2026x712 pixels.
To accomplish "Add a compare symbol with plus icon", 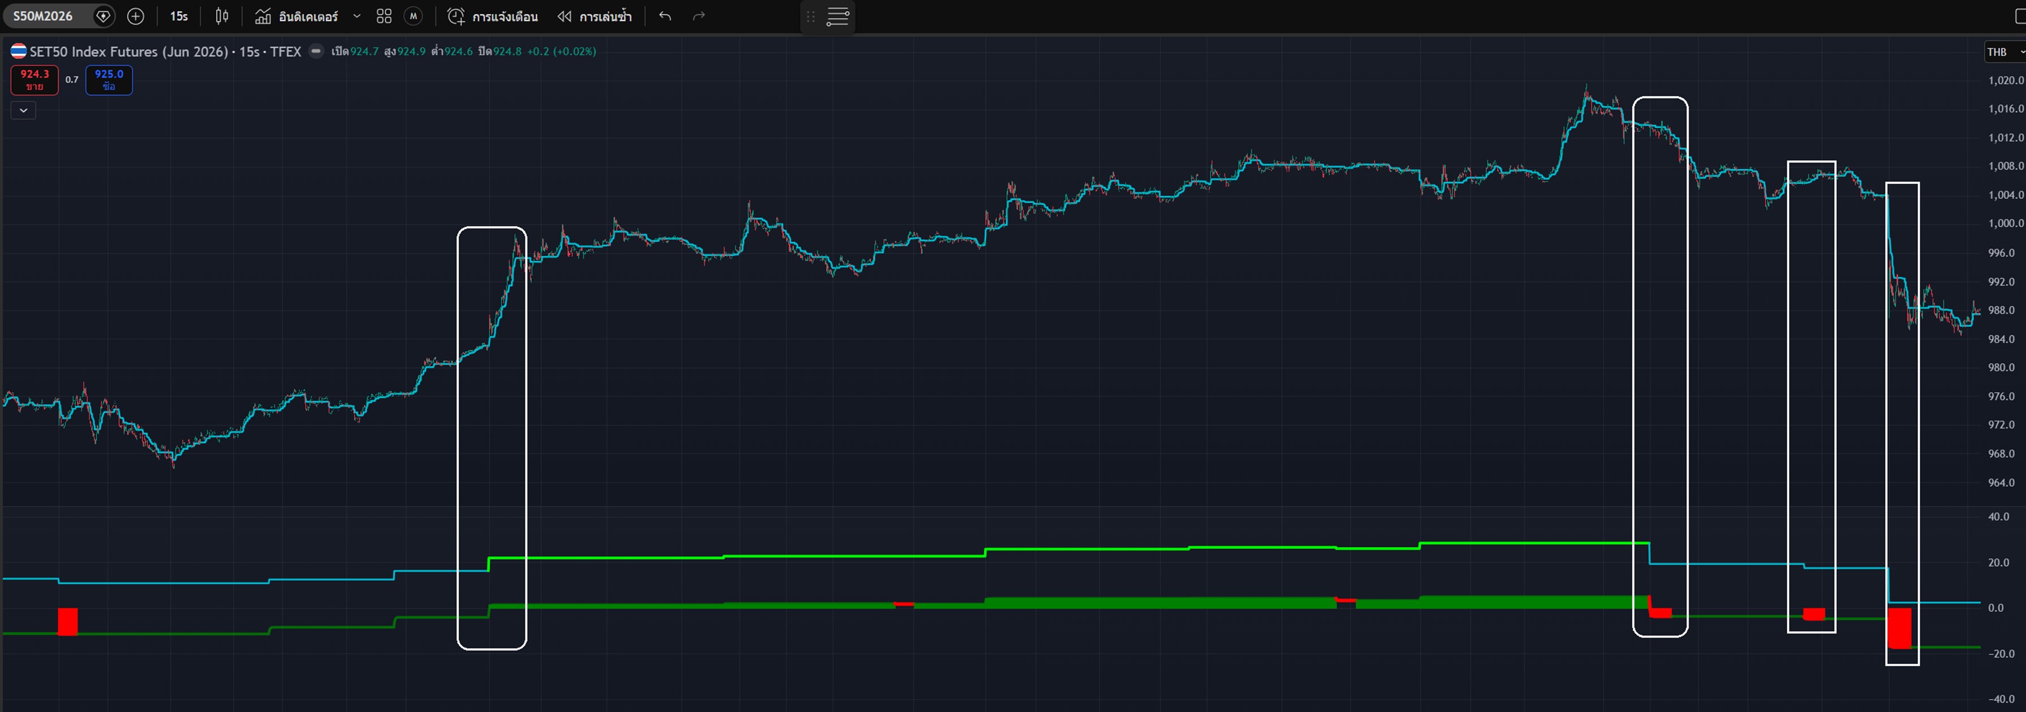I will pos(135,16).
